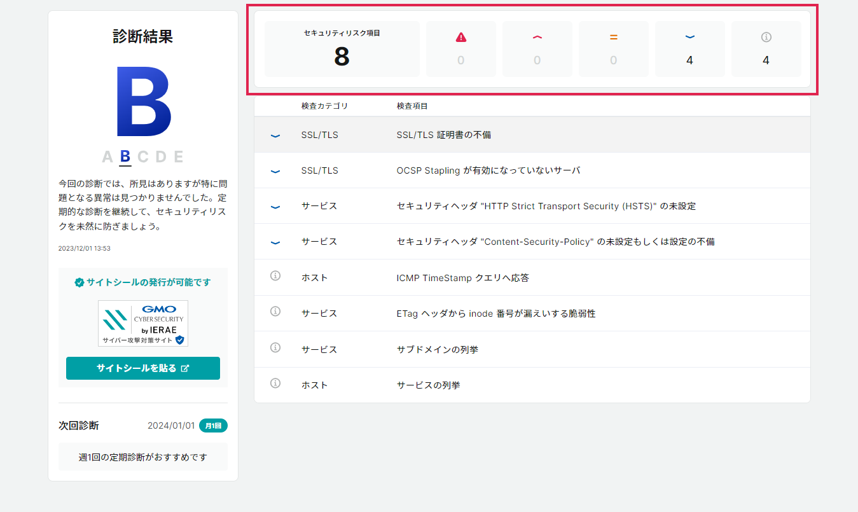Click the blue low severity filter icon

tap(690, 38)
